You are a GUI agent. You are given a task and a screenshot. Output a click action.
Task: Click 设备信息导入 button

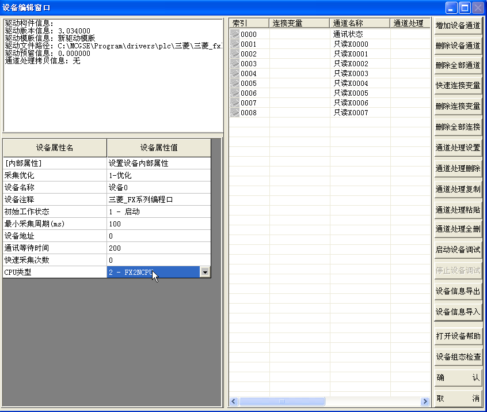[458, 312]
